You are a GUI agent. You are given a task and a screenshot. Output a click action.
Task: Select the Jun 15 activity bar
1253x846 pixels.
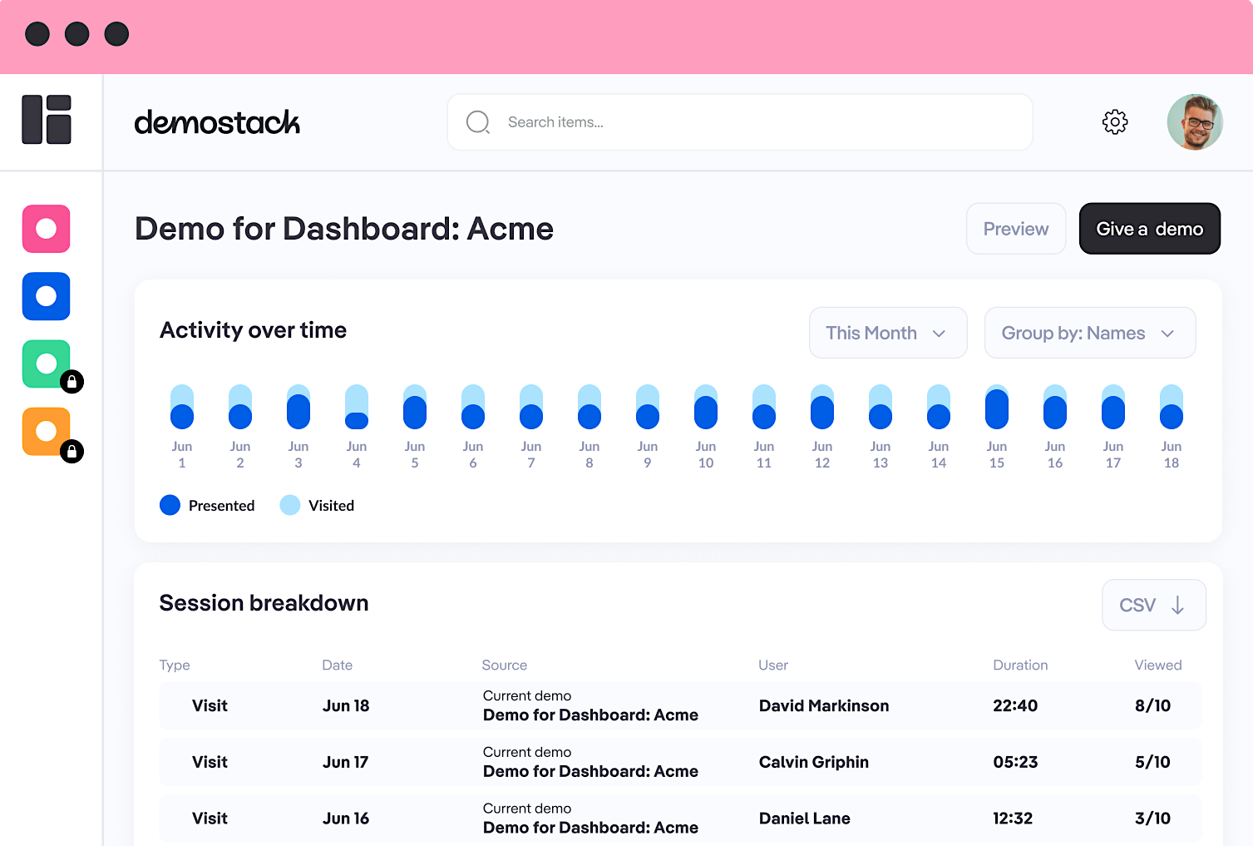click(997, 407)
